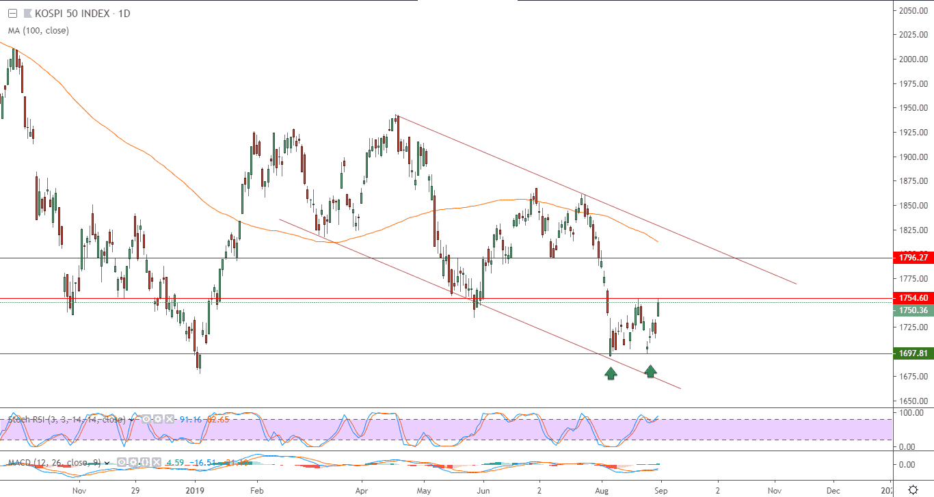Click the Dec label on the time axis
This screenshot has height=497, width=934.
(833, 490)
